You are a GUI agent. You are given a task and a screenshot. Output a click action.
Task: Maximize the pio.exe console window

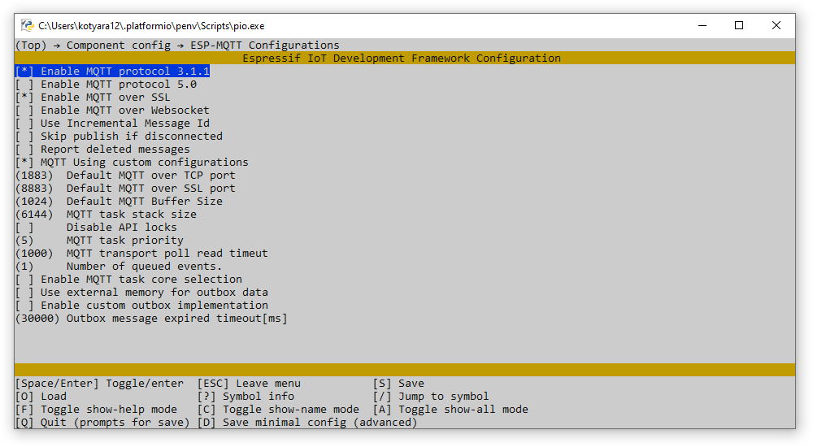coord(739,25)
